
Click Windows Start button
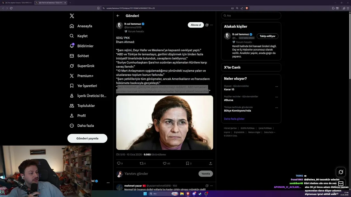tap(145, 194)
